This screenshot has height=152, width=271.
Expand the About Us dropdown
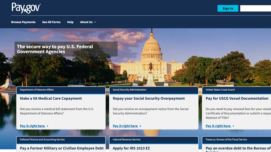click(88, 22)
